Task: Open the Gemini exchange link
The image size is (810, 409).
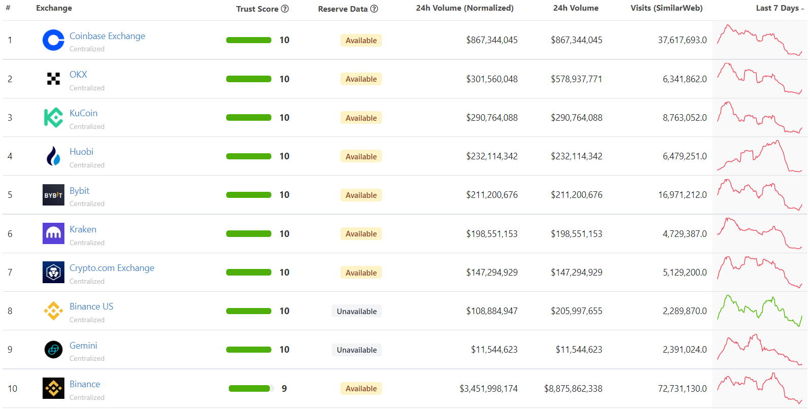Action: 83,346
